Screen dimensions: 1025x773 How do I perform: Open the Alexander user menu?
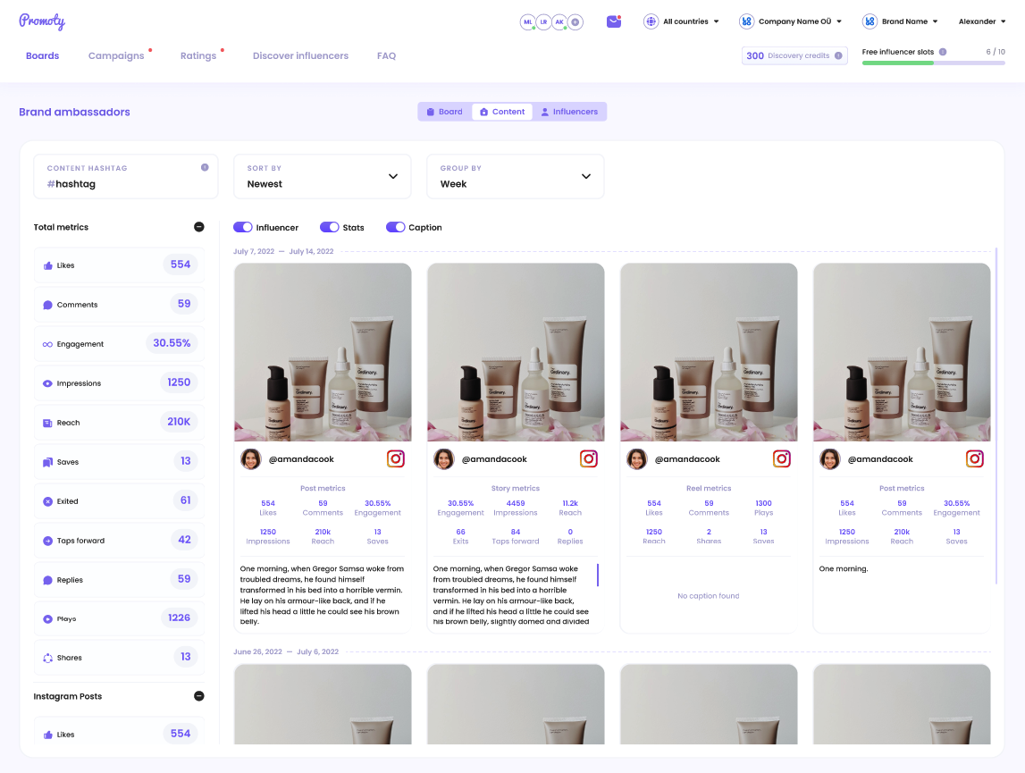982,21
